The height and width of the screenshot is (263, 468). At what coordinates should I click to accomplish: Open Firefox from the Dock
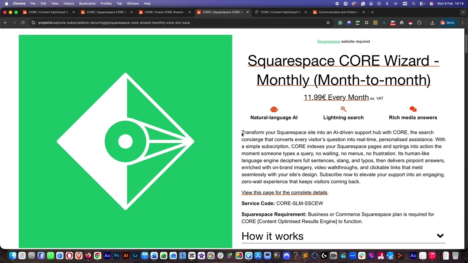(88, 256)
